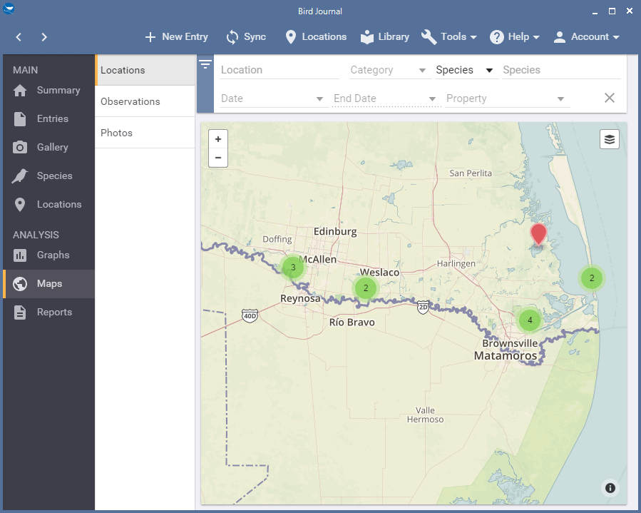Expand the Help menu
Viewport: 641px width, 513px height.
point(514,37)
